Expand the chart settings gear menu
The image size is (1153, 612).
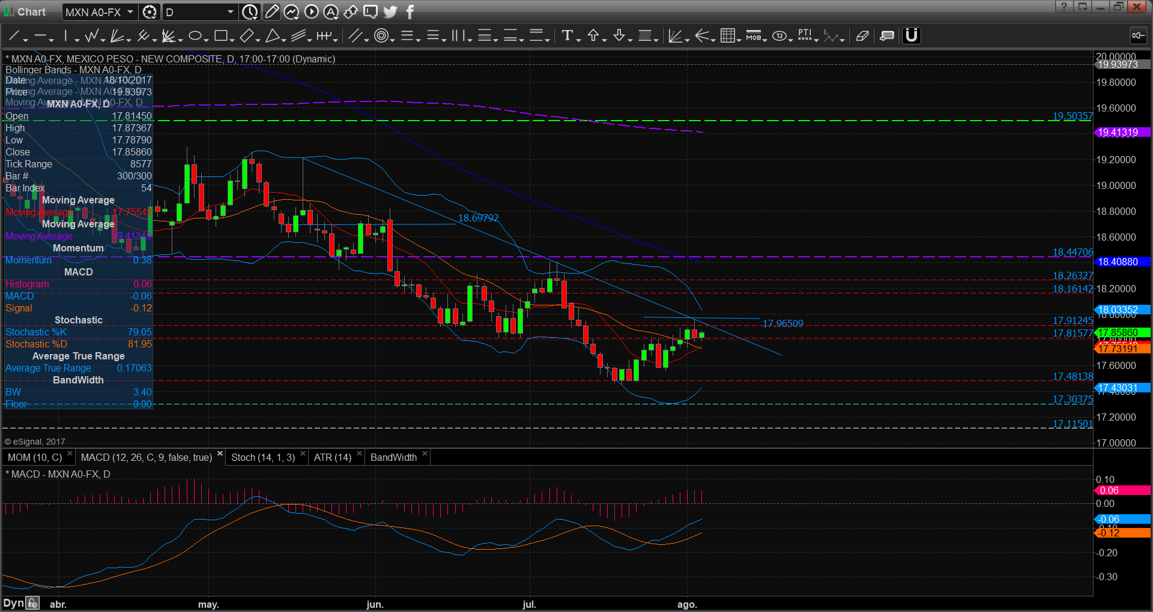coord(150,12)
